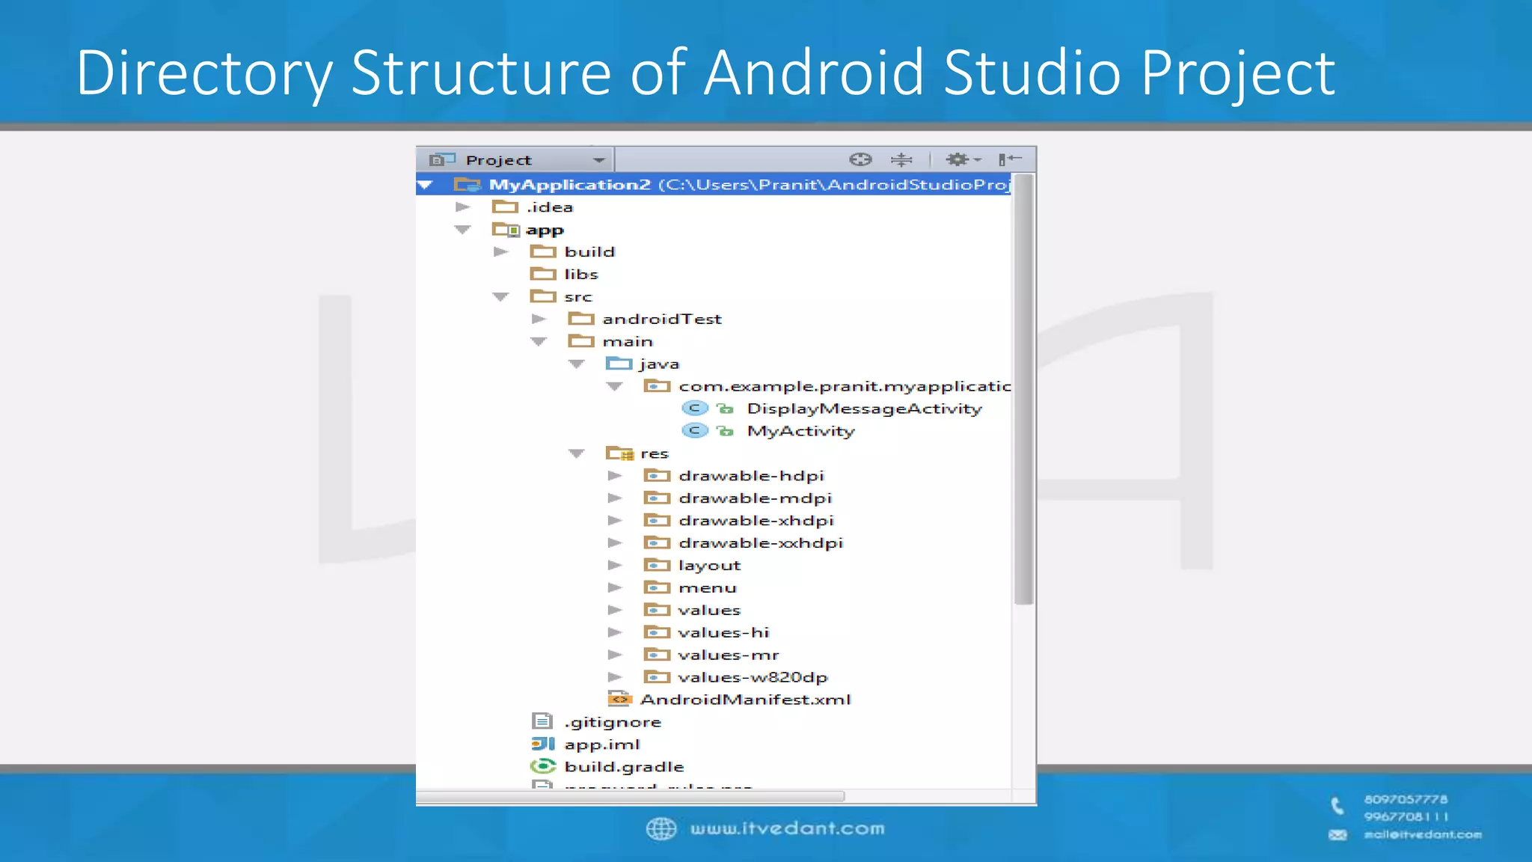This screenshot has height=862, width=1532.
Task: Select the AndroidManifest.xml file name
Action: click(x=746, y=700)
